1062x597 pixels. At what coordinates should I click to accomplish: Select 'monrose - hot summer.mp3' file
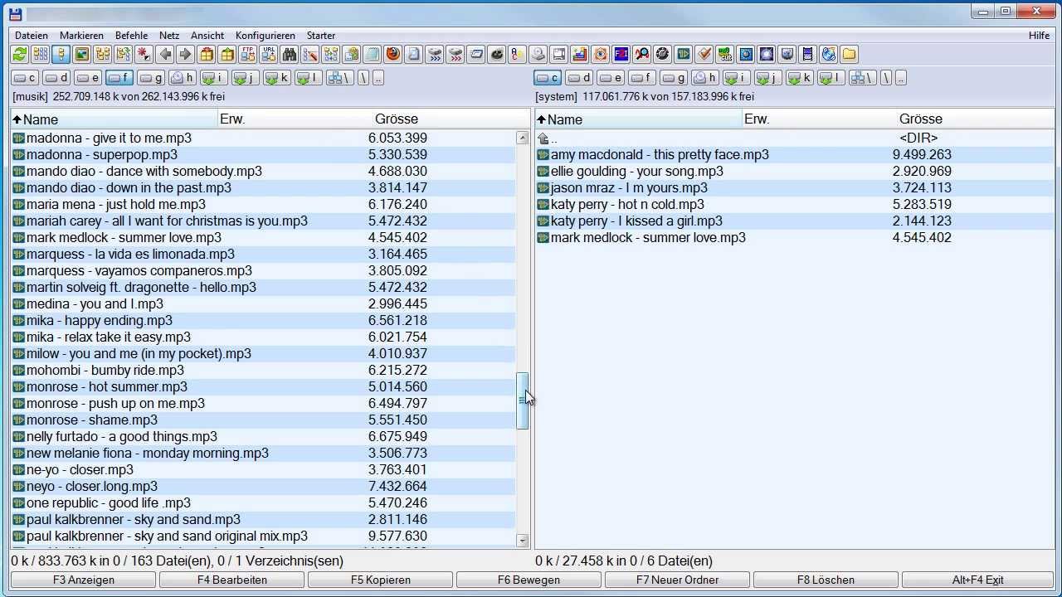(x=264, y=386)
